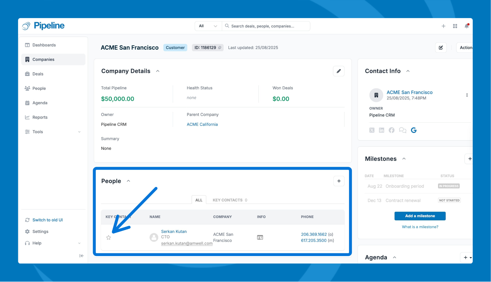Switch to the KEY CONTACTS tab
This screenshot has height=282, width=491.
(230, 200)
